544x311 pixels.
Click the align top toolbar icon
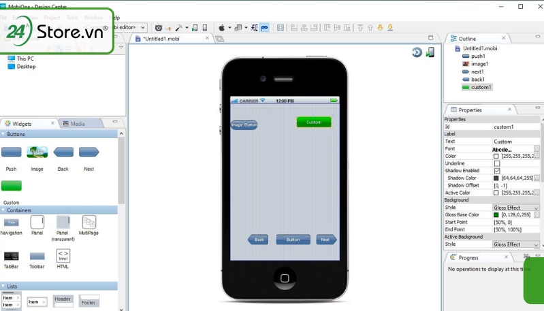(327, 28)
